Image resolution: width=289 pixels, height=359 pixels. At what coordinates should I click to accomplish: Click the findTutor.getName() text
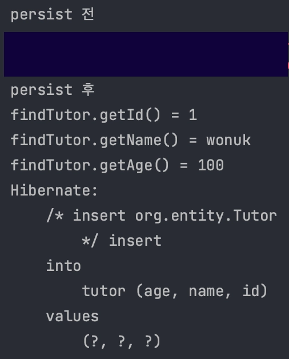coord(94,140)
